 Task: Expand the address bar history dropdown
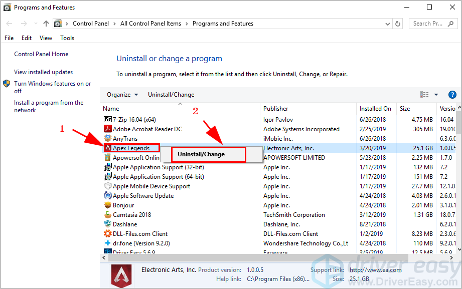(386, 24)
